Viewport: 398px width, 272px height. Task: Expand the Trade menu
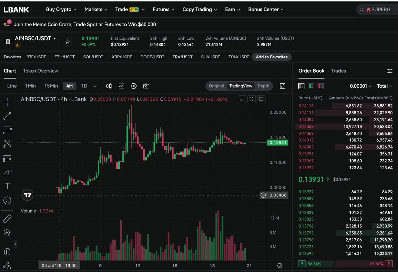[130, 9]
